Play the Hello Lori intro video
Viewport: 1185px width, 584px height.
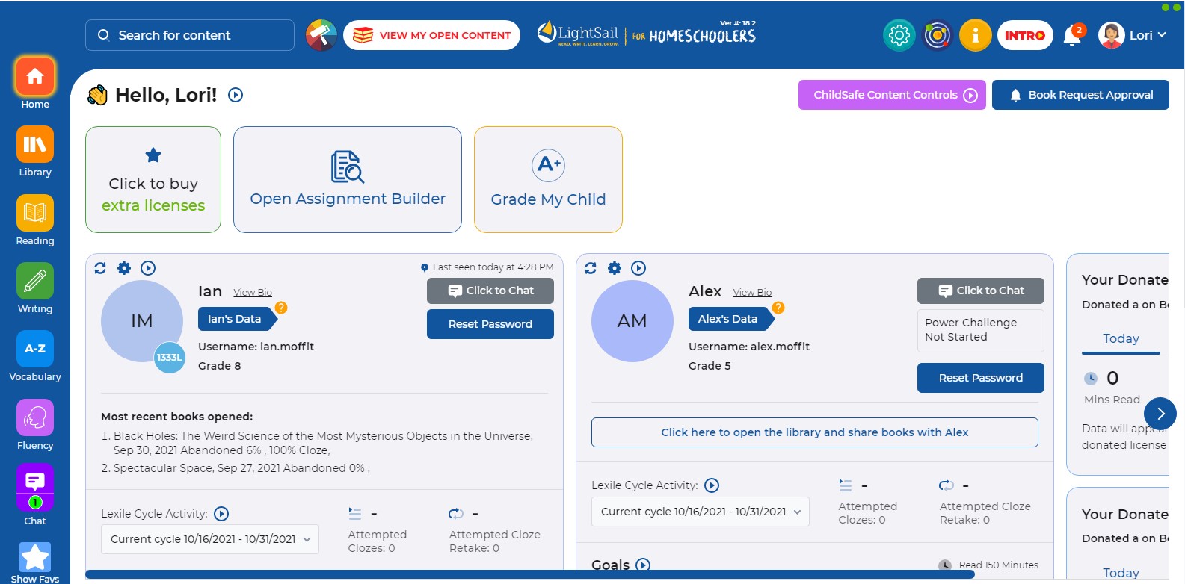(236, 95)
